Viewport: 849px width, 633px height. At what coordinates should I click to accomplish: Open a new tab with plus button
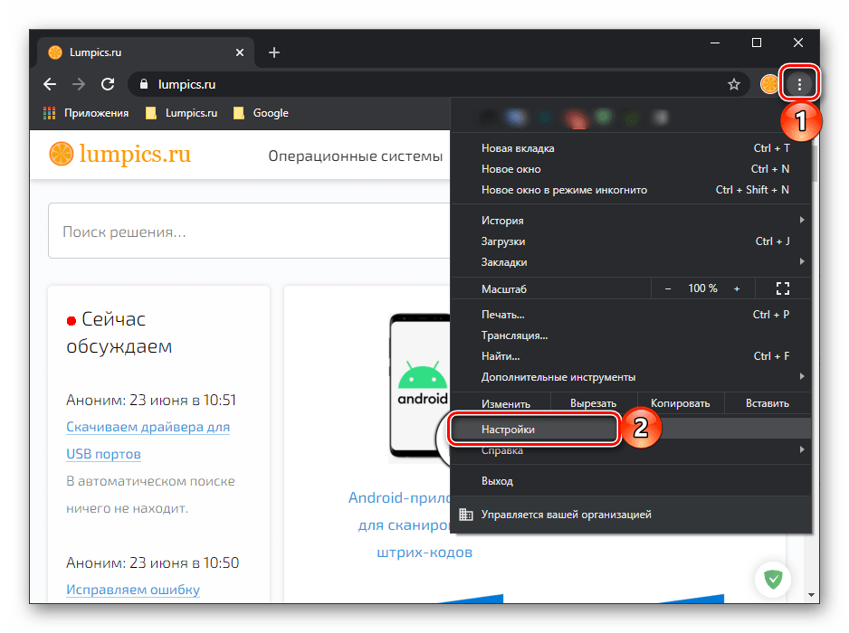click(274, 52)
